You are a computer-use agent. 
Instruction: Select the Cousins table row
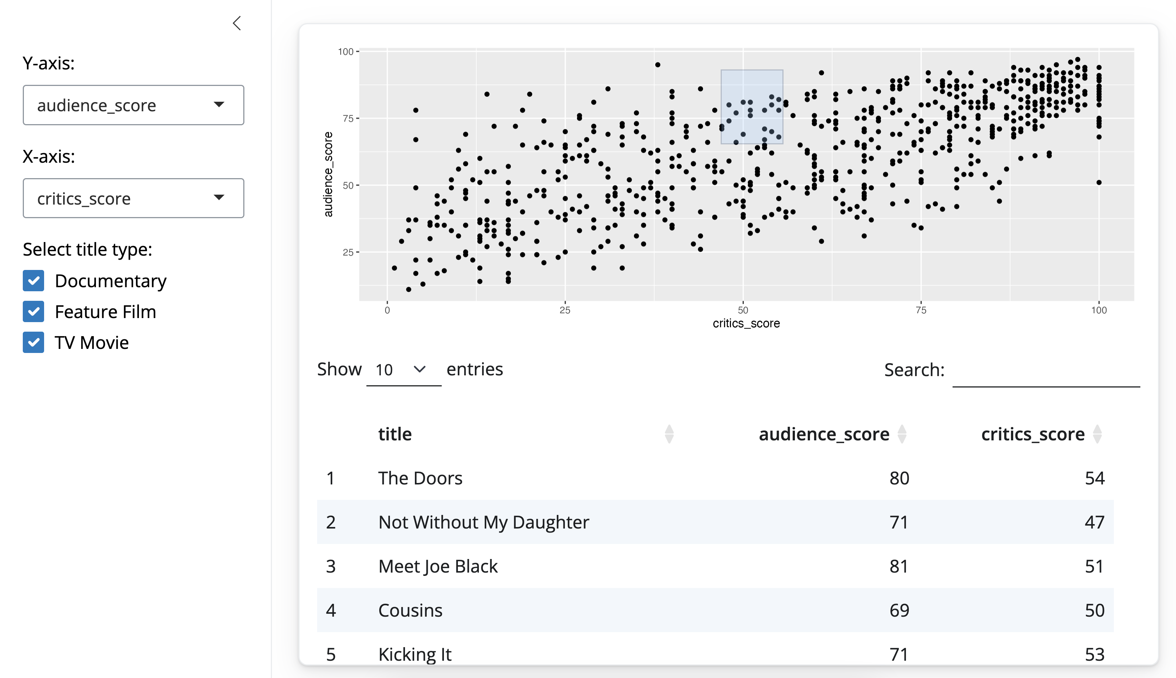pyautogui.click(x=410, y=610)
